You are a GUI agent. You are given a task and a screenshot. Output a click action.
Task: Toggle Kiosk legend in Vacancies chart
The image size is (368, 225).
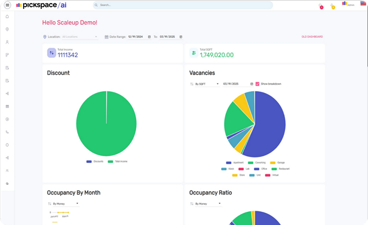[228, 169]
